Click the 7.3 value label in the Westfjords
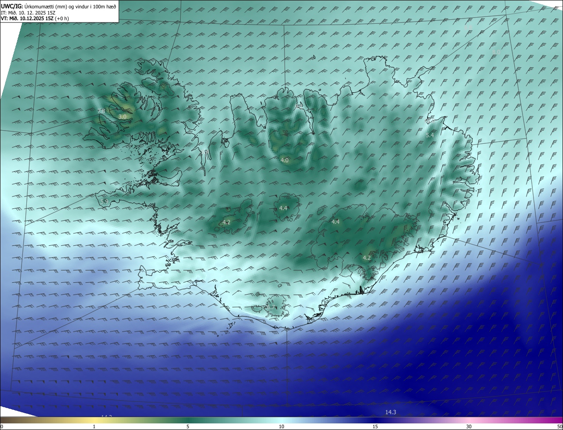 coord(101,111)
